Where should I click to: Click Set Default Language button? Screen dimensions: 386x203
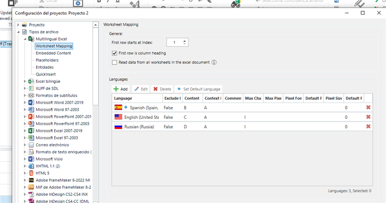(198, 89)
